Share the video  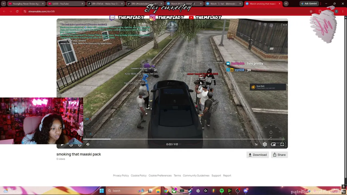(x=279, y=155)
